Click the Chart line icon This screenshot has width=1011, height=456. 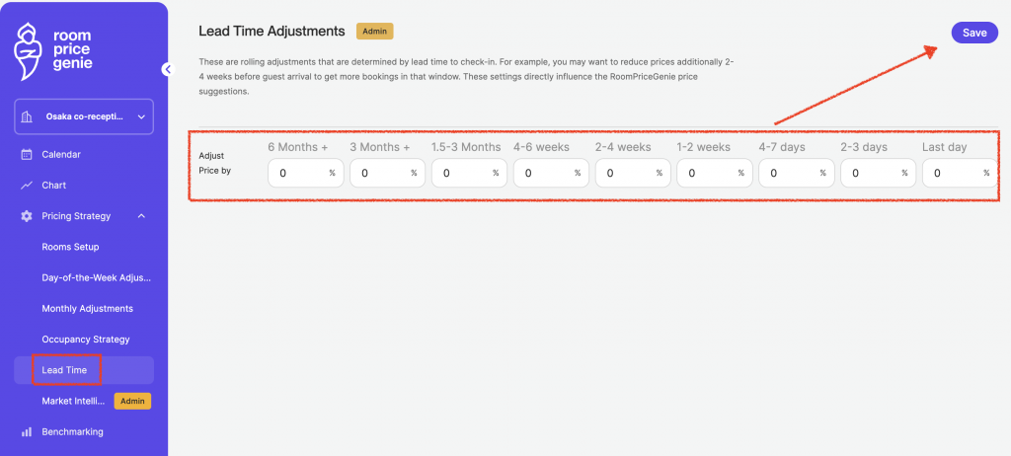pos(27,185)
